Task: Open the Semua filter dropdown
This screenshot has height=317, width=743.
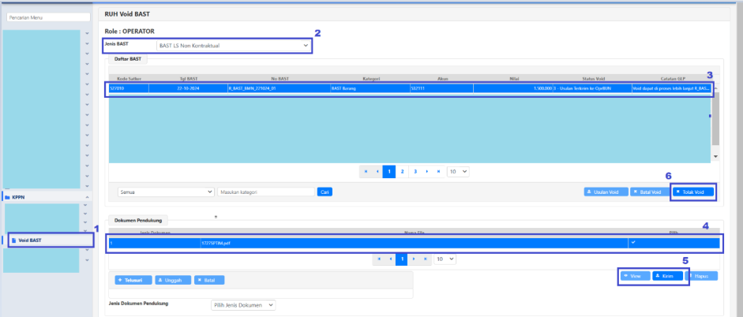Action: [165, 192]
